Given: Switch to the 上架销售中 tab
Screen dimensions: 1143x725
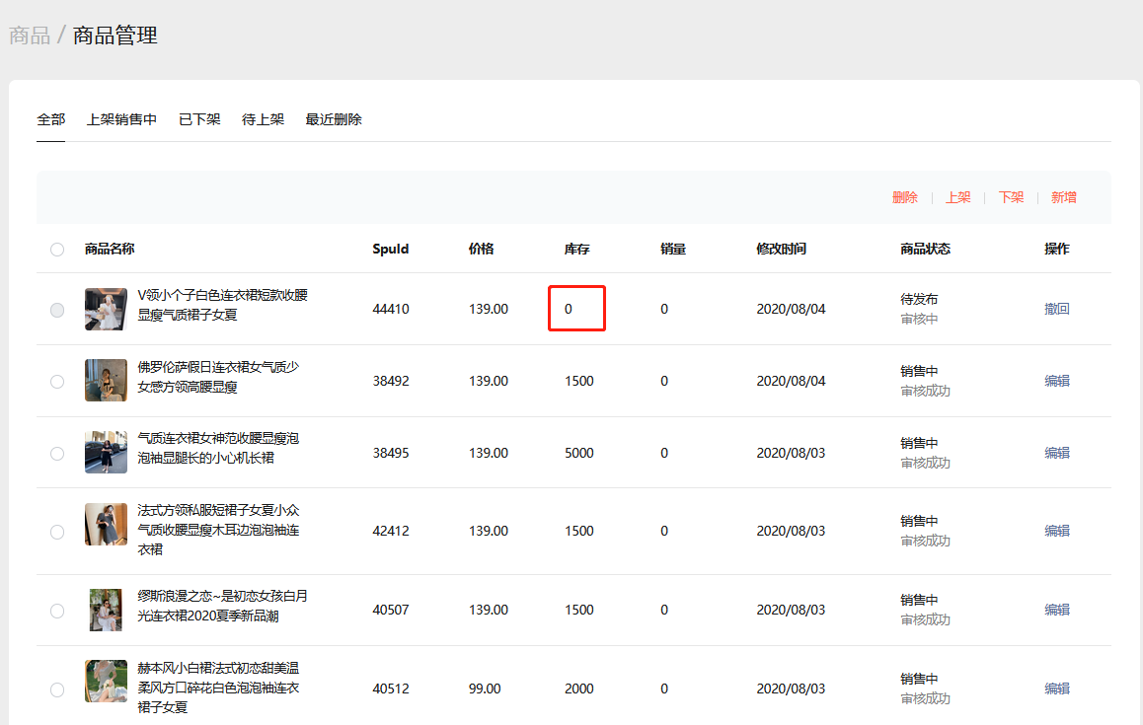Looking at the screenshot, I should coord(121,119).
